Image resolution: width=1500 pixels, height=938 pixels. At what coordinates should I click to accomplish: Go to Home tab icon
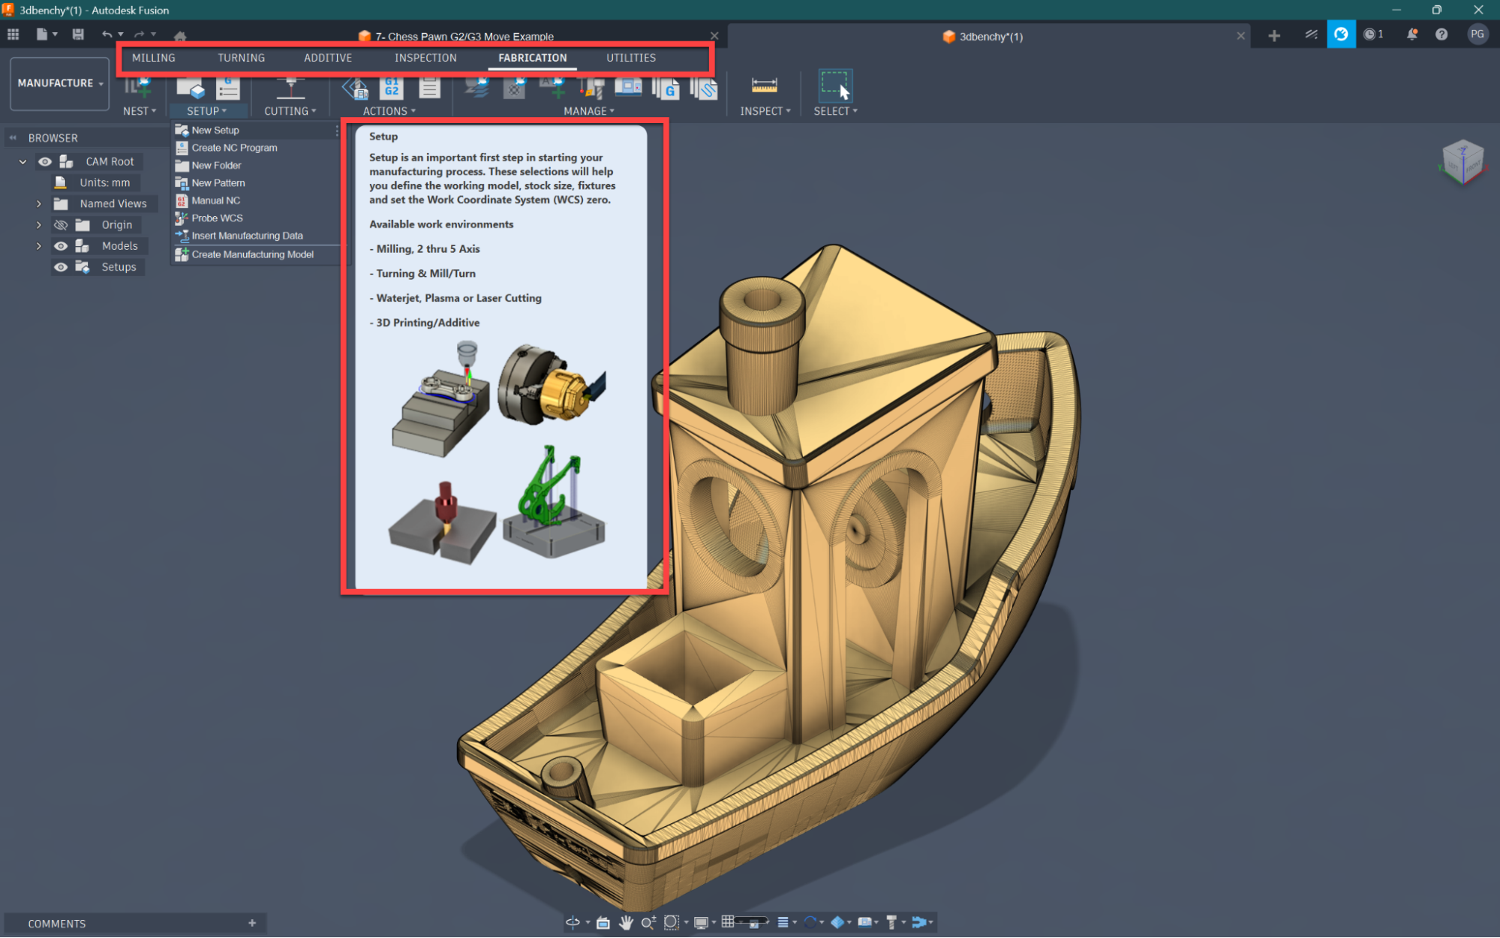(180, 35)
